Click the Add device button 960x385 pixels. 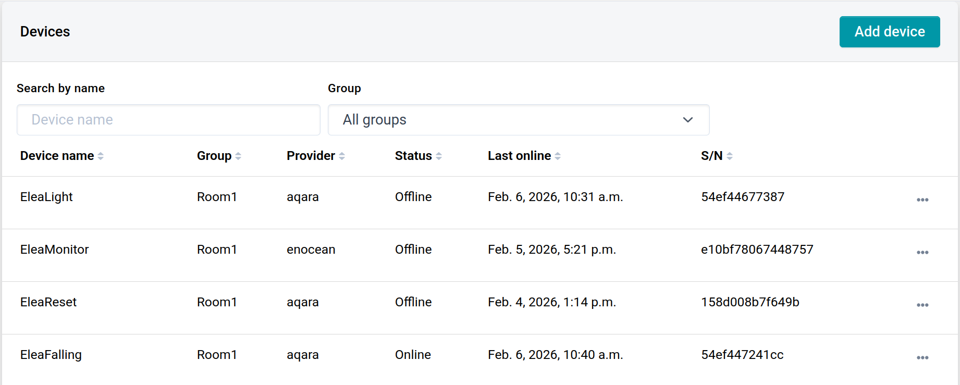[x=889, y=32]
